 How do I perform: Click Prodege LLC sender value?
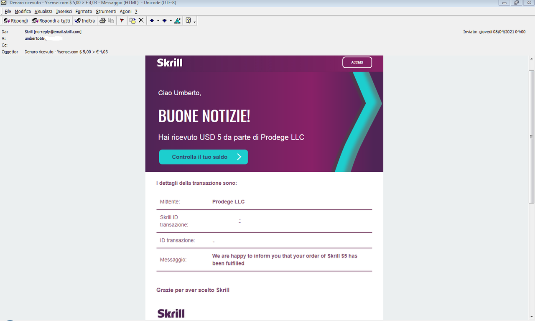228,201
